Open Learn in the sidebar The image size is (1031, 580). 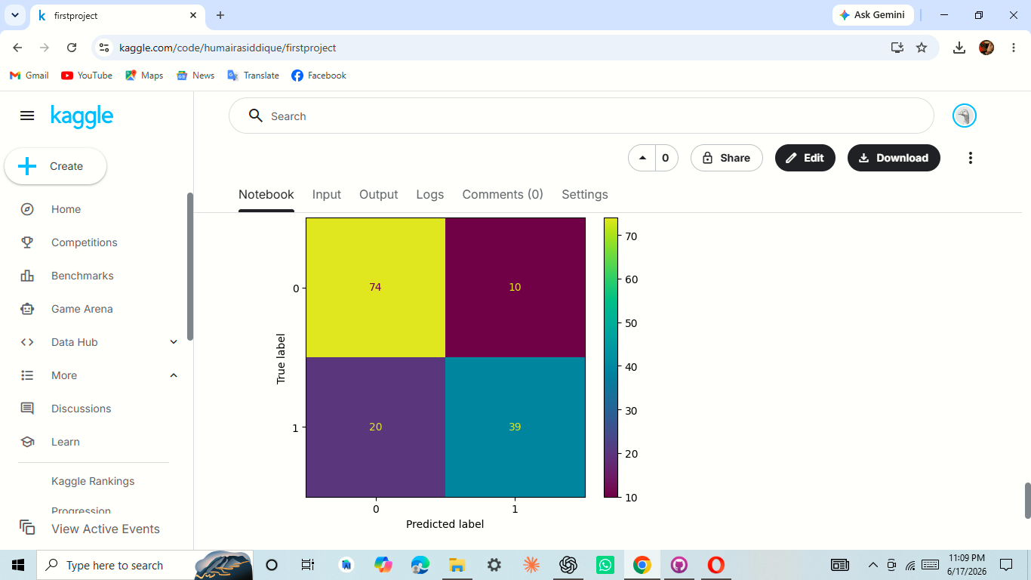click(x=65, y=442)
